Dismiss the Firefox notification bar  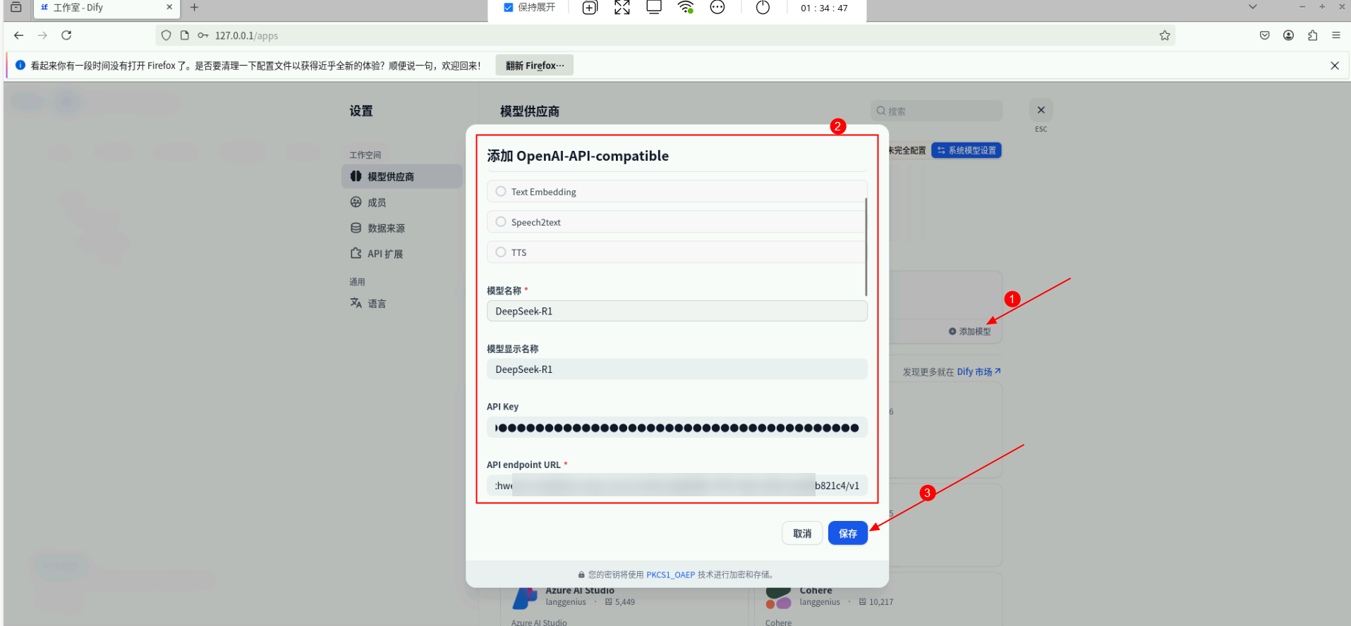click(x=1335, y=66)
